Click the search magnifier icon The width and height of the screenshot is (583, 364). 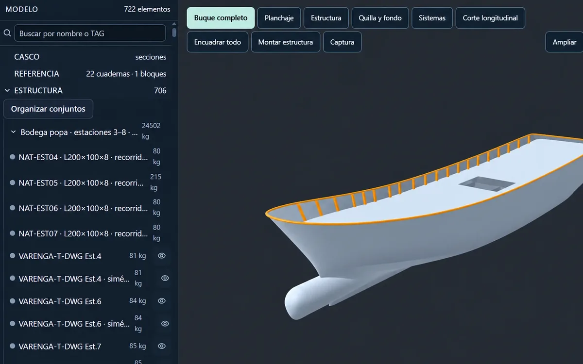tap(7, 33)
